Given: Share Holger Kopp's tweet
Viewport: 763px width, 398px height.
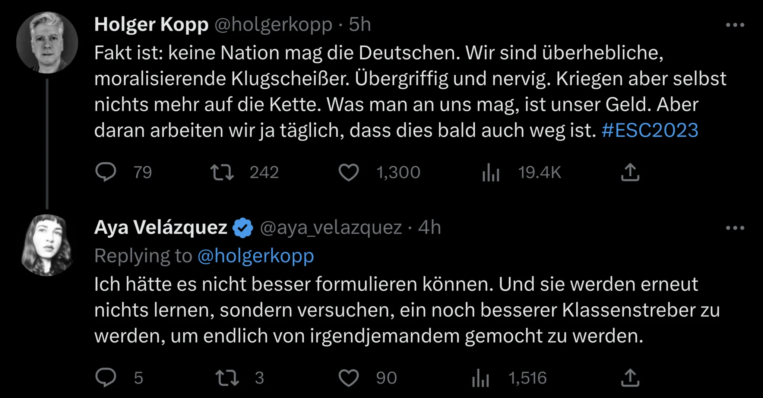Looking at the screenshot, I should pyautogui.click(x=630, y=172).
